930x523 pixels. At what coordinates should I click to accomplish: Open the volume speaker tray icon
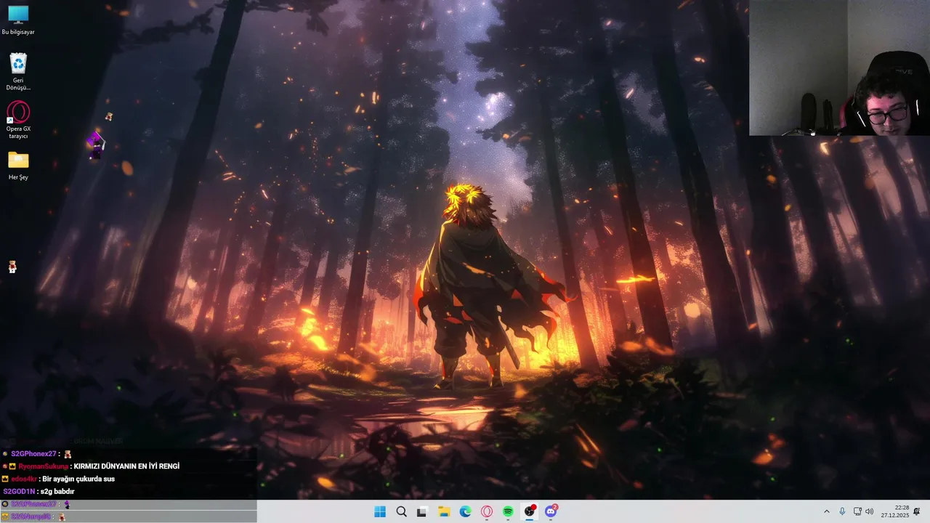[870, 511]
